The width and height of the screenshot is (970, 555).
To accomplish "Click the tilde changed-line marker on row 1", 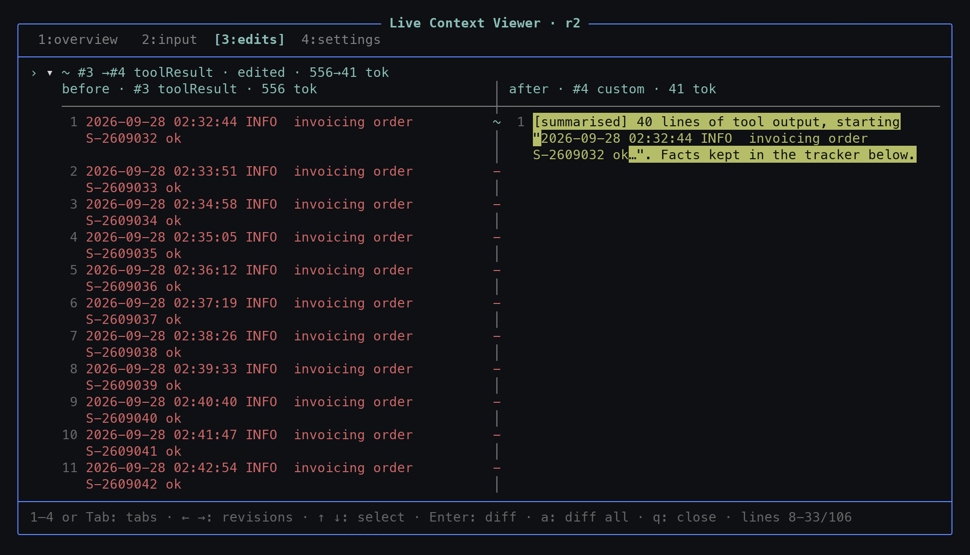I will coord(497,122).
